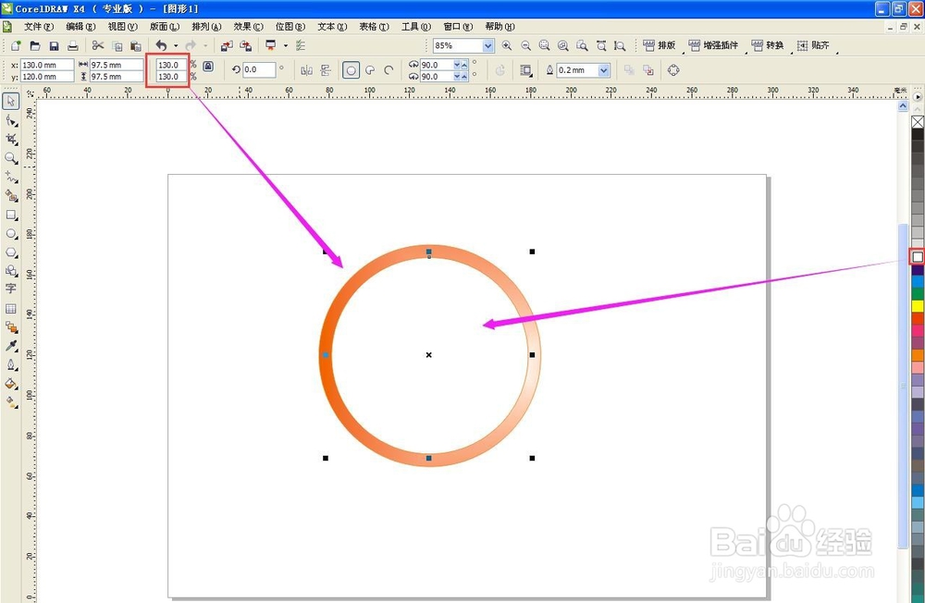
Task: Open the 帮助(H) menu
Action: pyautogui.click(x=499, y=27)
